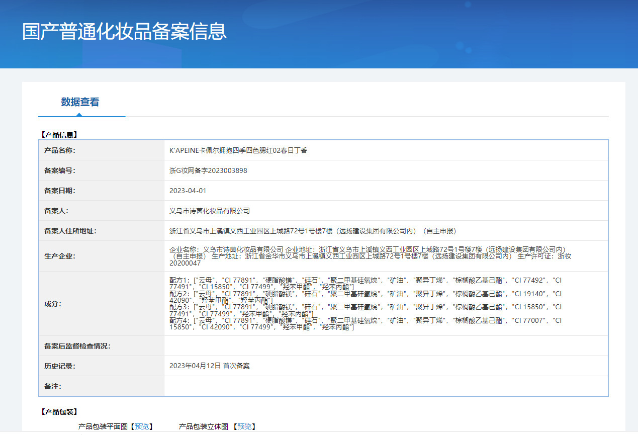Click the 生产企业 label cell
This screenshot has width=638, height=435.
[x=102, y=256]
